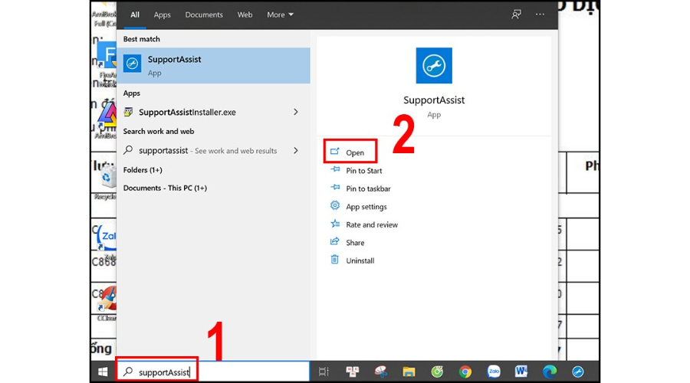Open SupportAssist icon on the taskbar
Image resolution: width=690 pixels, height=383 pixels.
[x=578, y=372]
